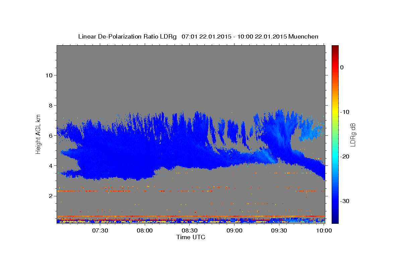Select the 09:30 time tick label
The height and width of the screenshot is (268, 402).
click(279, 231)
